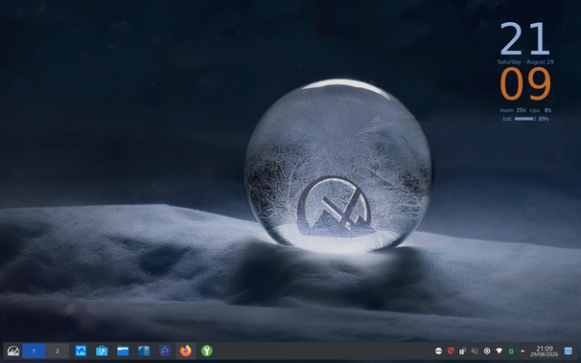Open the file manager folder icon
Image resolution: width=581 pixels, height=363 pixels.
coord(123,351)
